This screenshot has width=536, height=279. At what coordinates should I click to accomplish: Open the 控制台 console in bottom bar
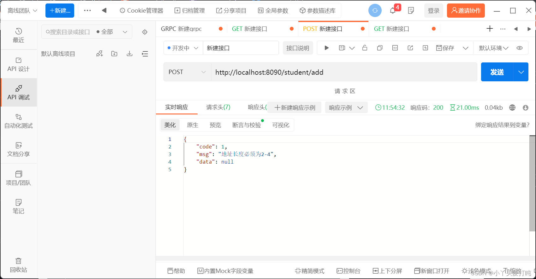[348, 271]
